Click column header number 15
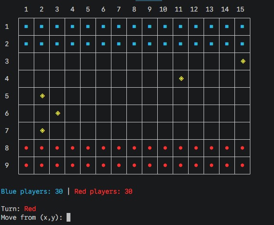This screenshot has height=225, width=274. coord(240,9)
